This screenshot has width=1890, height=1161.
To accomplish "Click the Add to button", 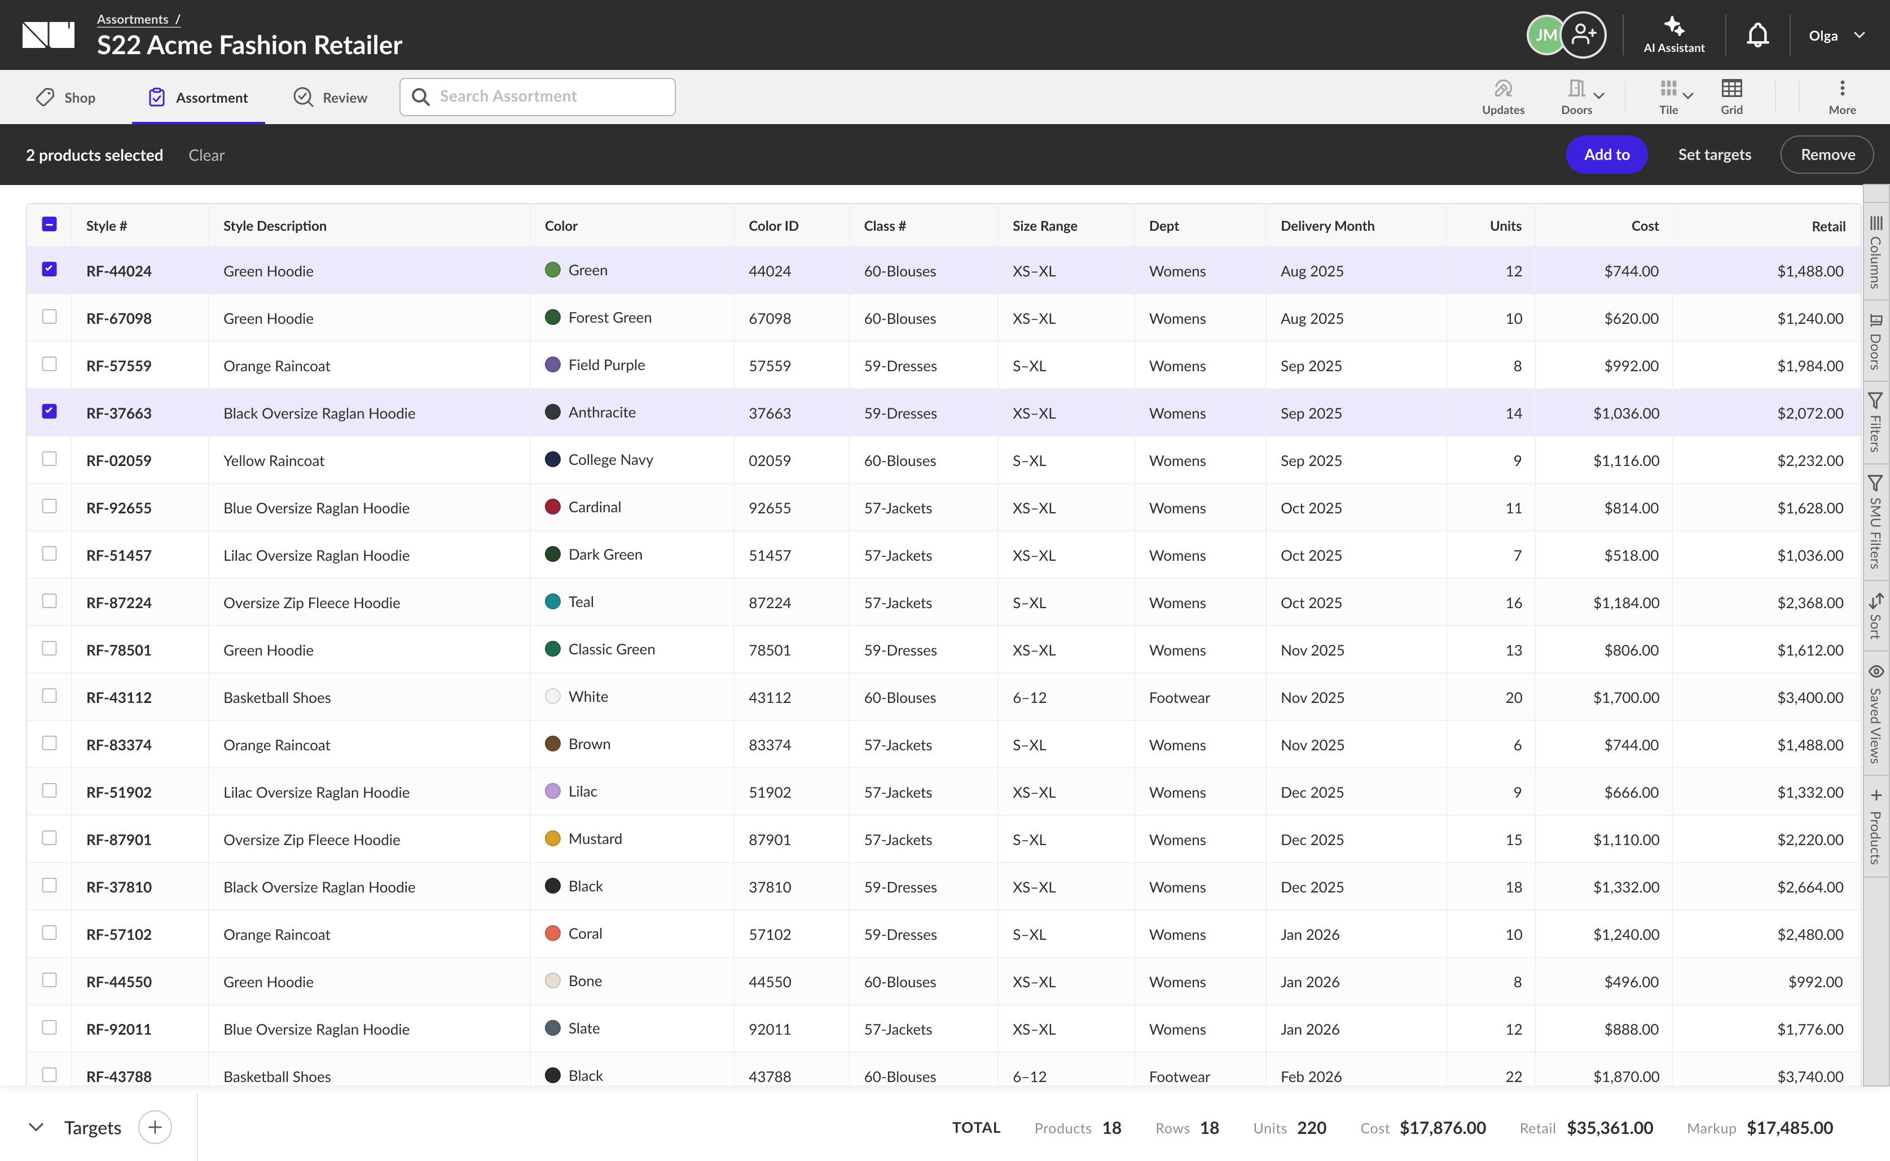I will [1607, 155].
